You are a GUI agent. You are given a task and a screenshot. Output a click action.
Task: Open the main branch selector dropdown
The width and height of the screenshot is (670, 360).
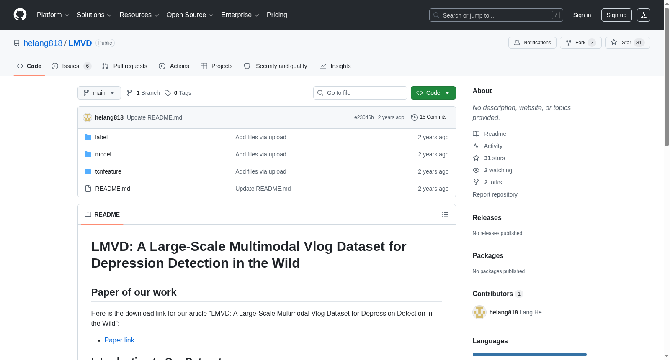click(x=99, y=93)
